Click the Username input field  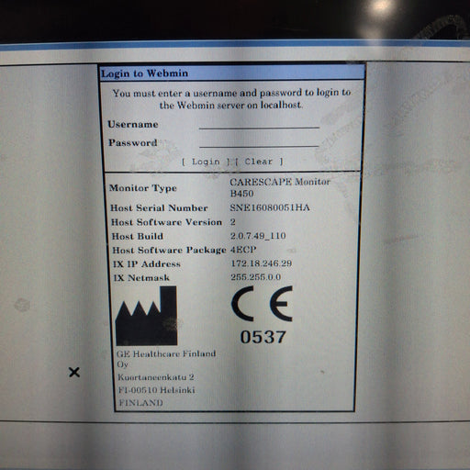(259, 124)
